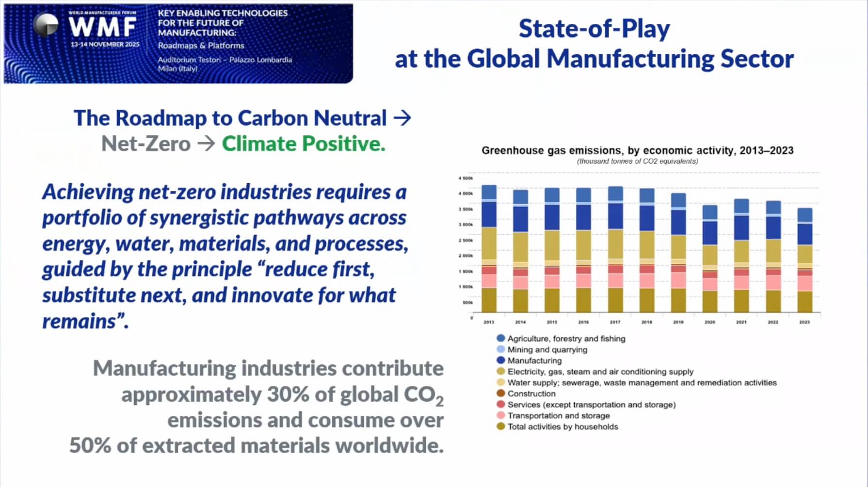Click the 2020 stacked bar in chart
The image size is (868, 487).
[x=710, y=259]
